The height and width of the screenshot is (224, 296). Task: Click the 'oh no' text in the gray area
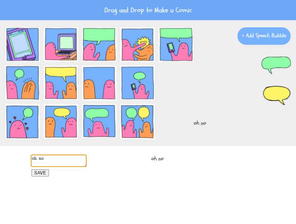click(200, 123)
